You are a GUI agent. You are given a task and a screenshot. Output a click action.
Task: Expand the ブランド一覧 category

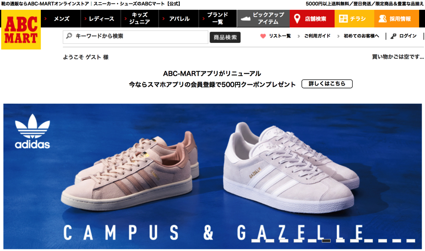coord(218,19)
